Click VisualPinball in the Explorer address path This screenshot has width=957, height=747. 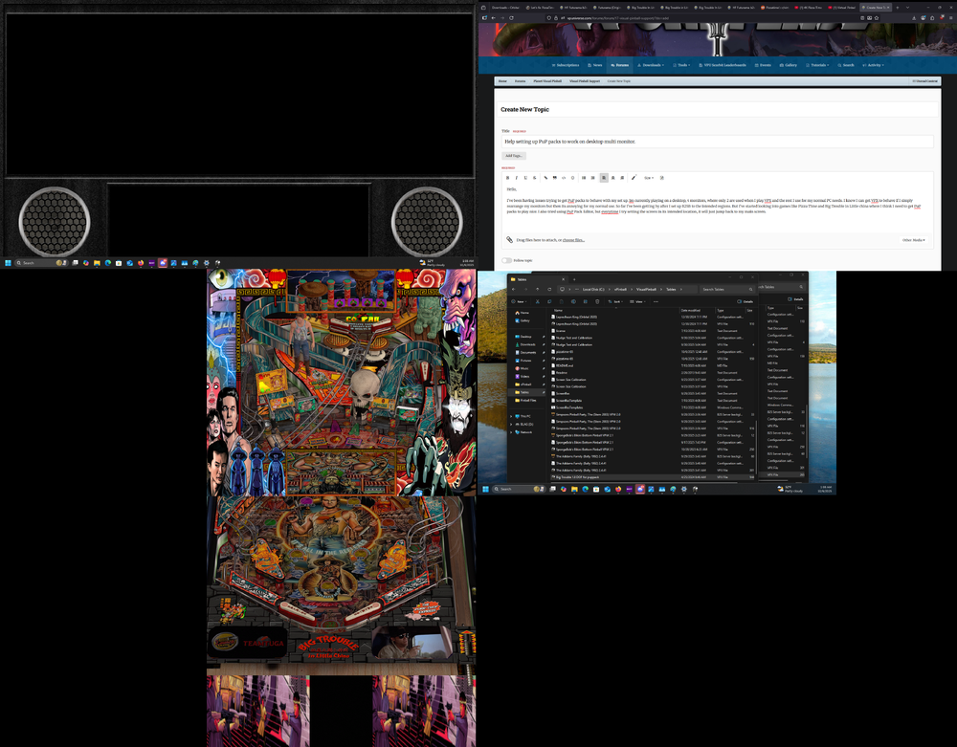click(646, 289)
